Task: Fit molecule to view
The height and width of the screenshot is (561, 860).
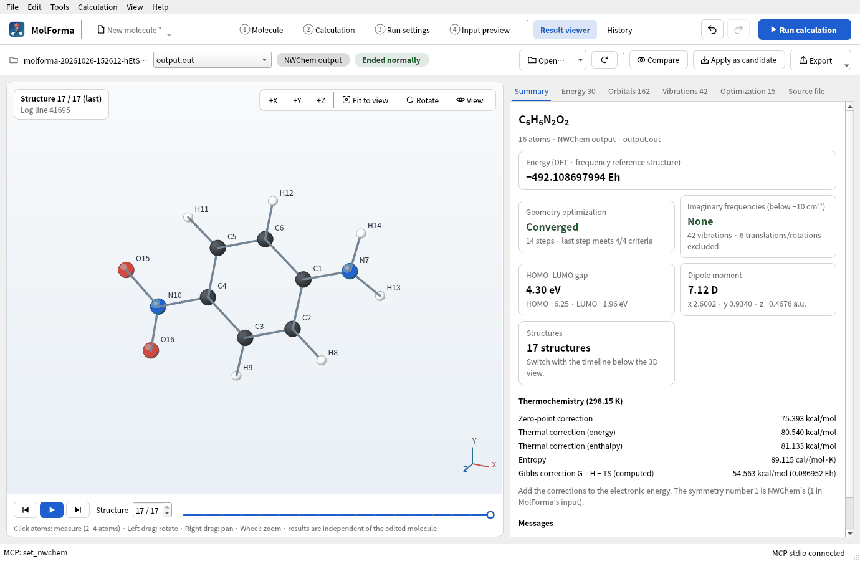Action: pos(365,100)
